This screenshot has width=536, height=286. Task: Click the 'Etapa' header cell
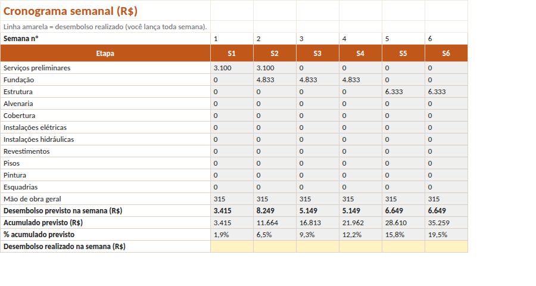[105, 54]
